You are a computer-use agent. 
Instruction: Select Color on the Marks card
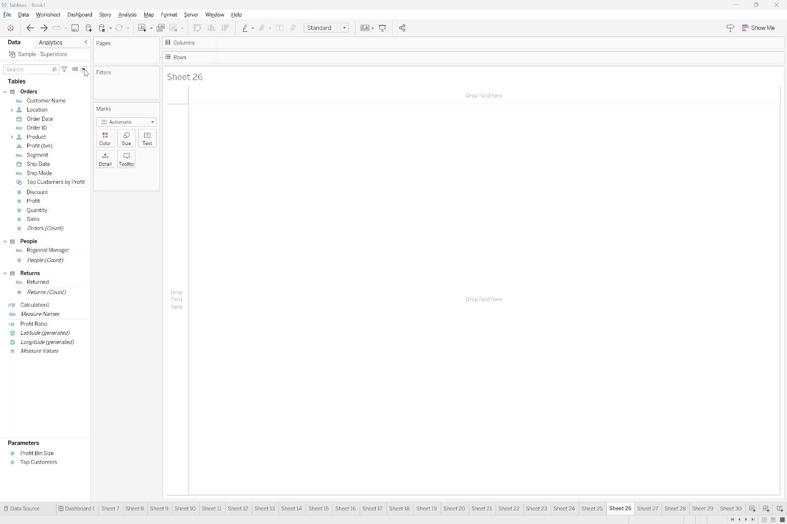pyautogui.click(x=105, y=138)
